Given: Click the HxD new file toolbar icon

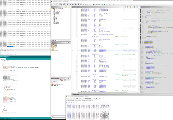Looking at the screenshot, I should pos(67,99).
